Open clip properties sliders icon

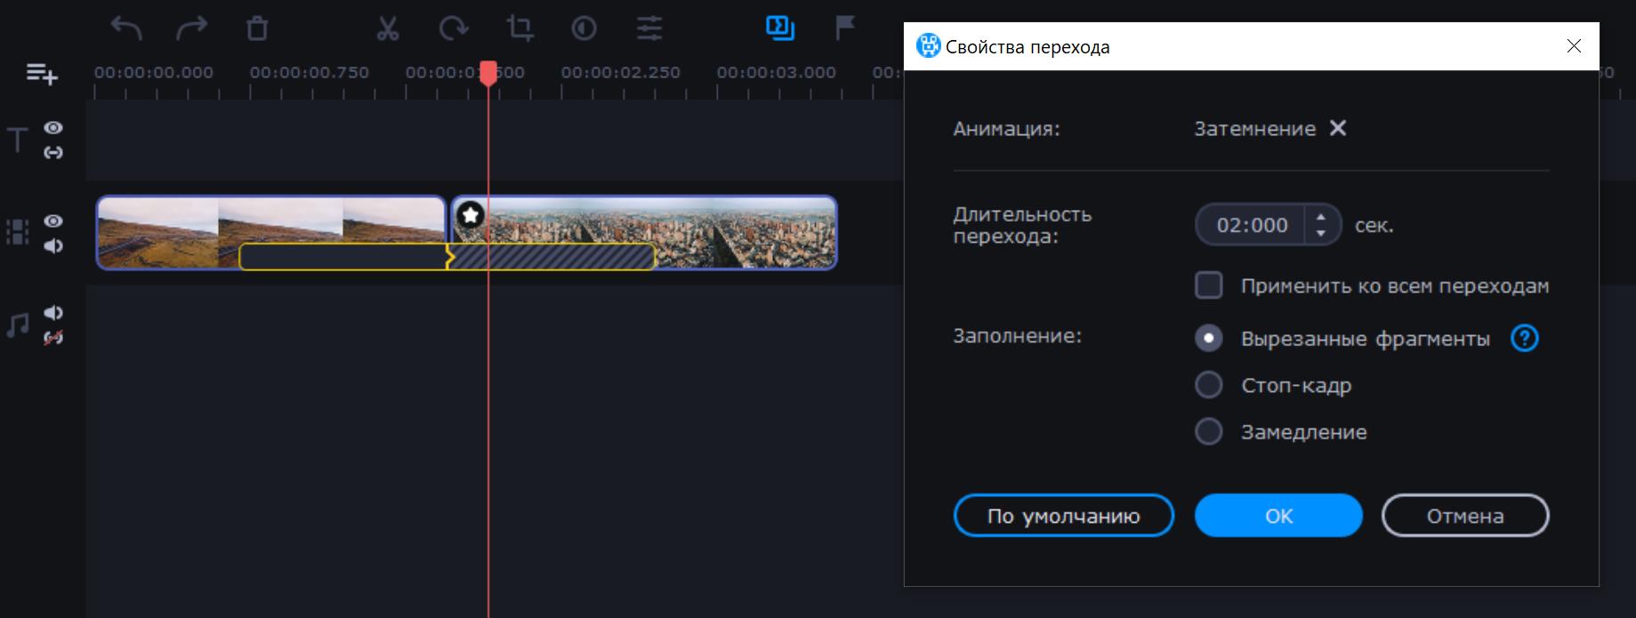(x=649, y=28)
